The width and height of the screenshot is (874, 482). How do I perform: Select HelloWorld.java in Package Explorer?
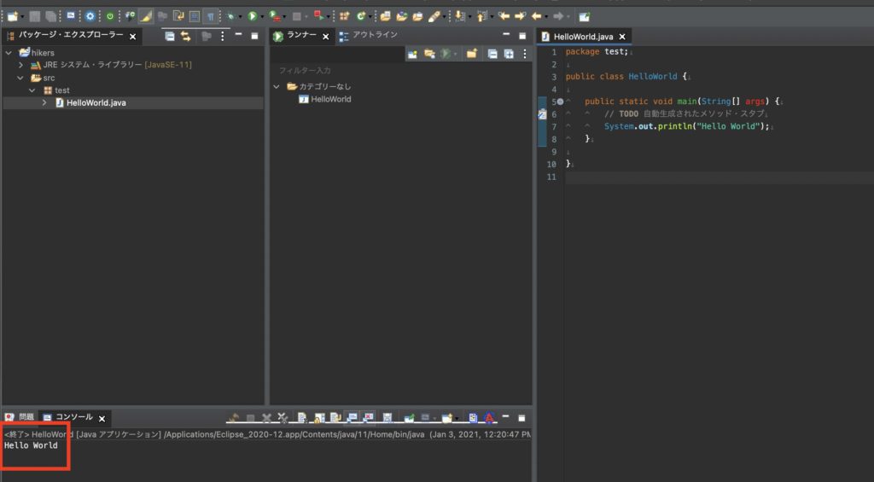[x=96, y=103]
